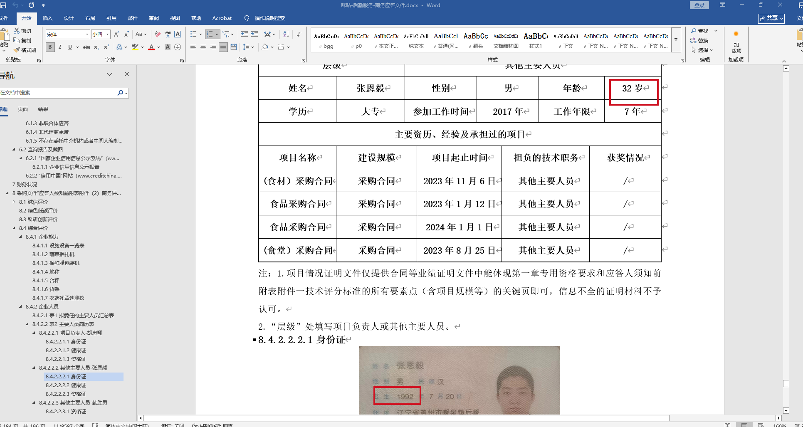Open the font name dropdown (宋体)
Screen dimensions: 803x427
coord(87,34)
